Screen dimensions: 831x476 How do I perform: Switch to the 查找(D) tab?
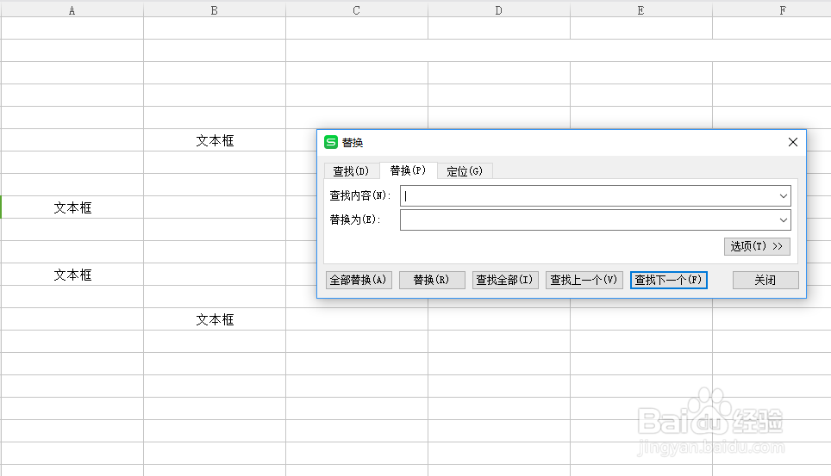[x=351, y=171]
